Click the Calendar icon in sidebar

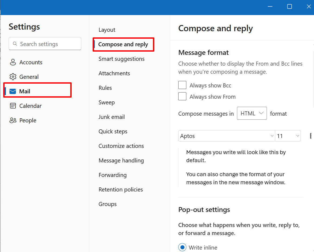(x=13, y=106)
